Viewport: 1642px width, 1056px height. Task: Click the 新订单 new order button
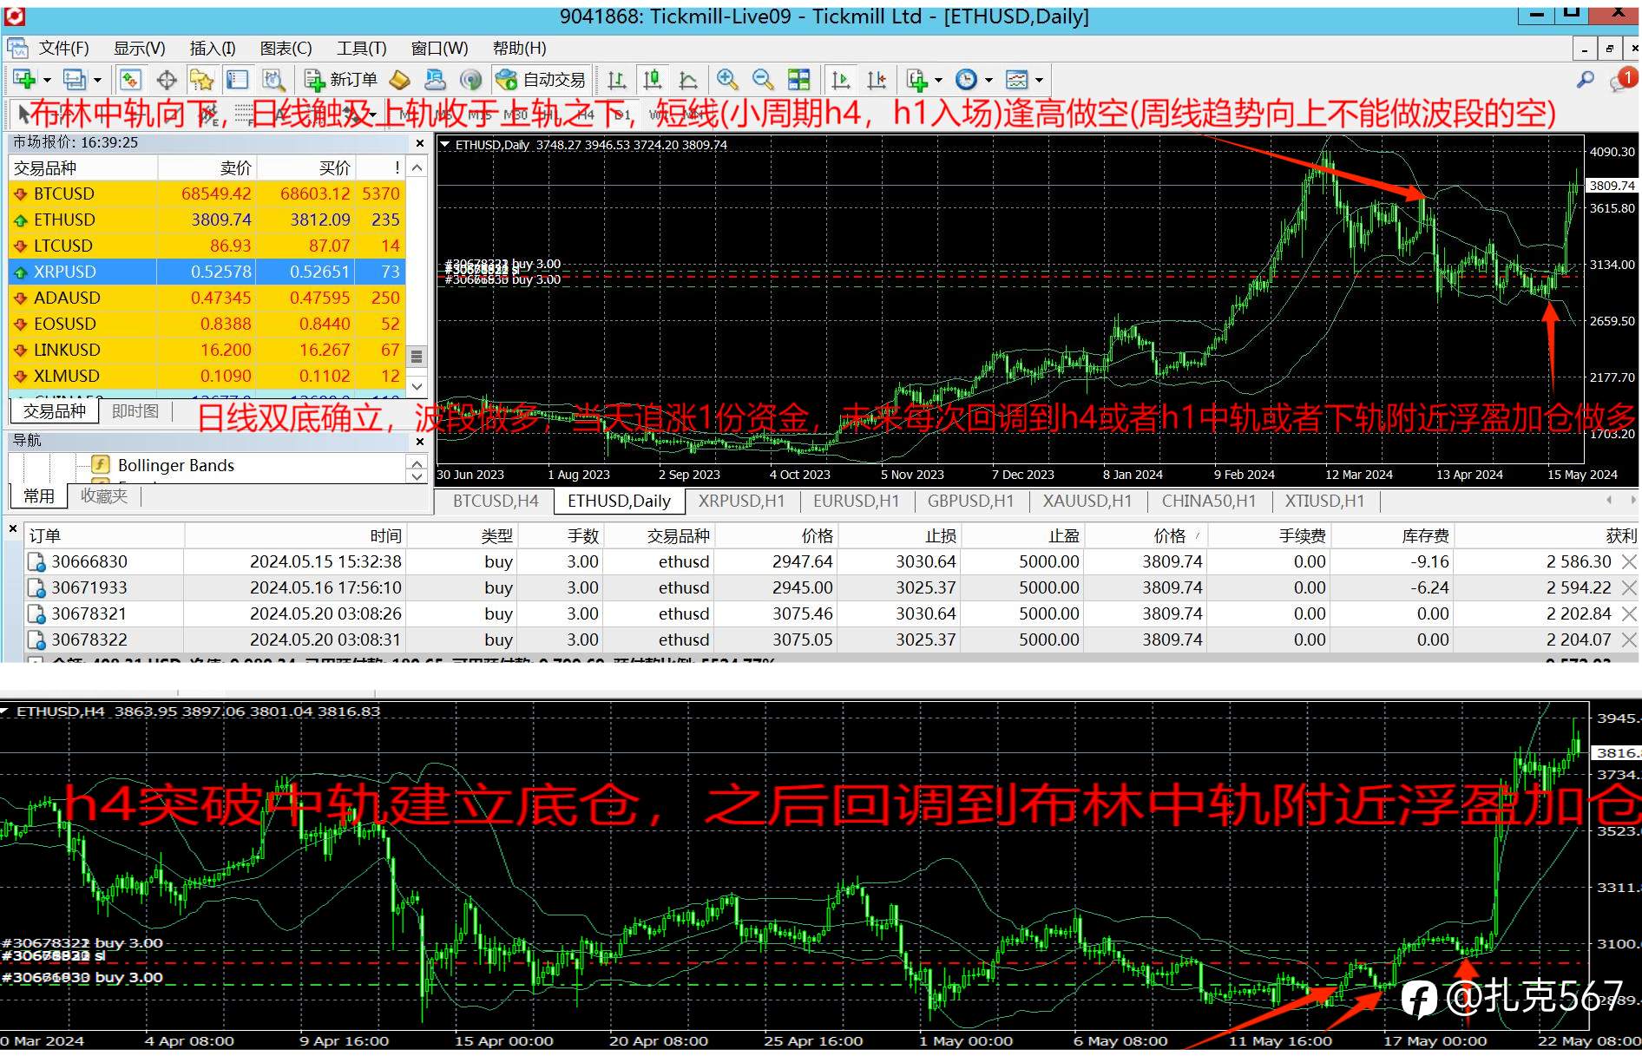click(x=340, y=80)
